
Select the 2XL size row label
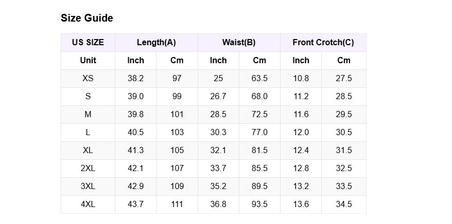(x=88, y=169)
